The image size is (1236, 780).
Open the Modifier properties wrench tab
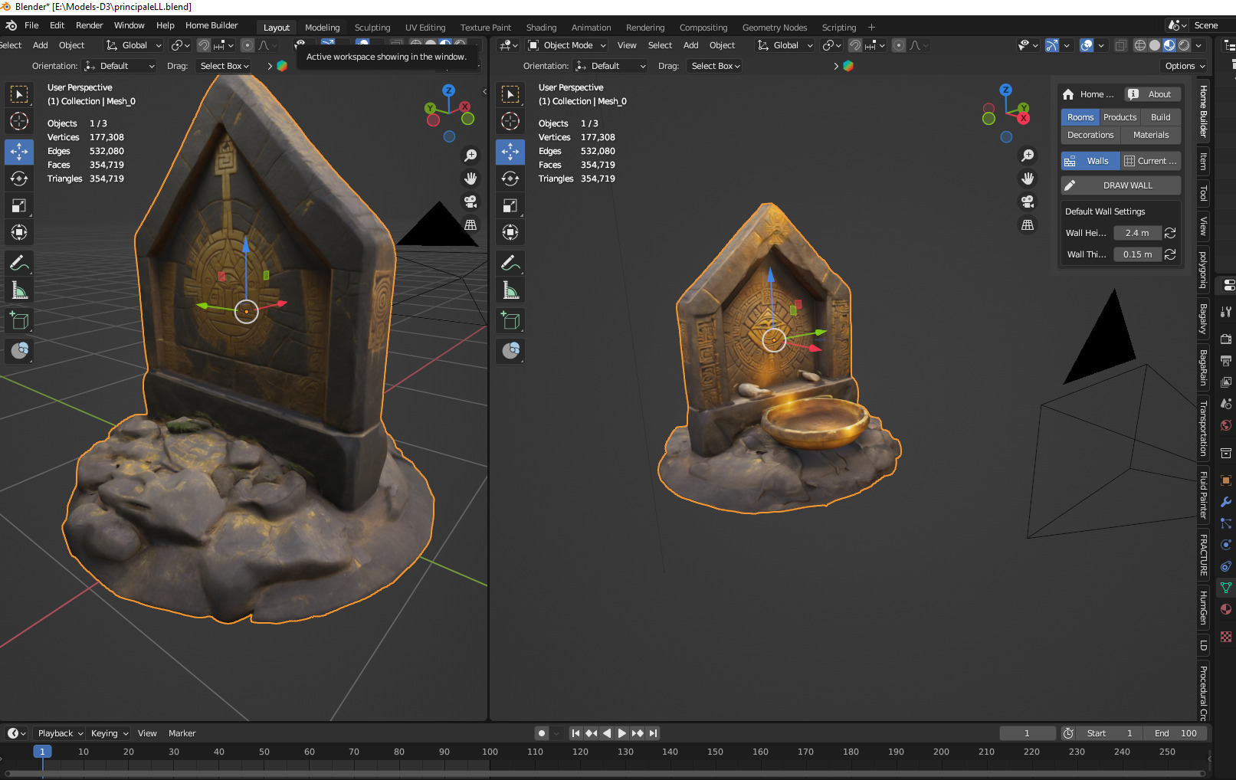1226,502
